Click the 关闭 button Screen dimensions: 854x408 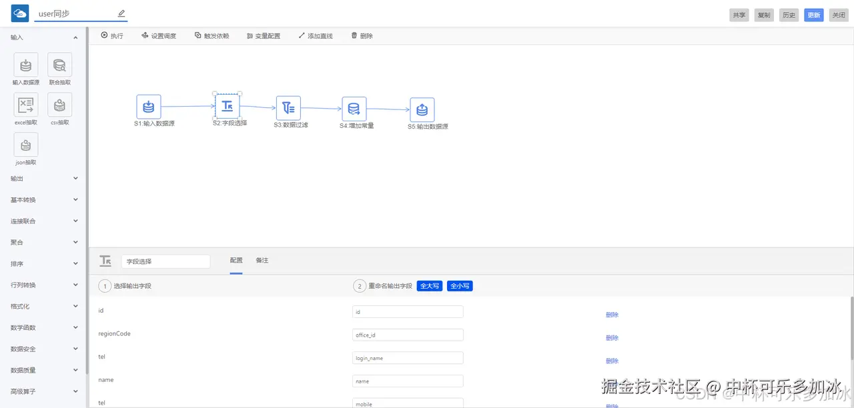click(x=839, y=15)
